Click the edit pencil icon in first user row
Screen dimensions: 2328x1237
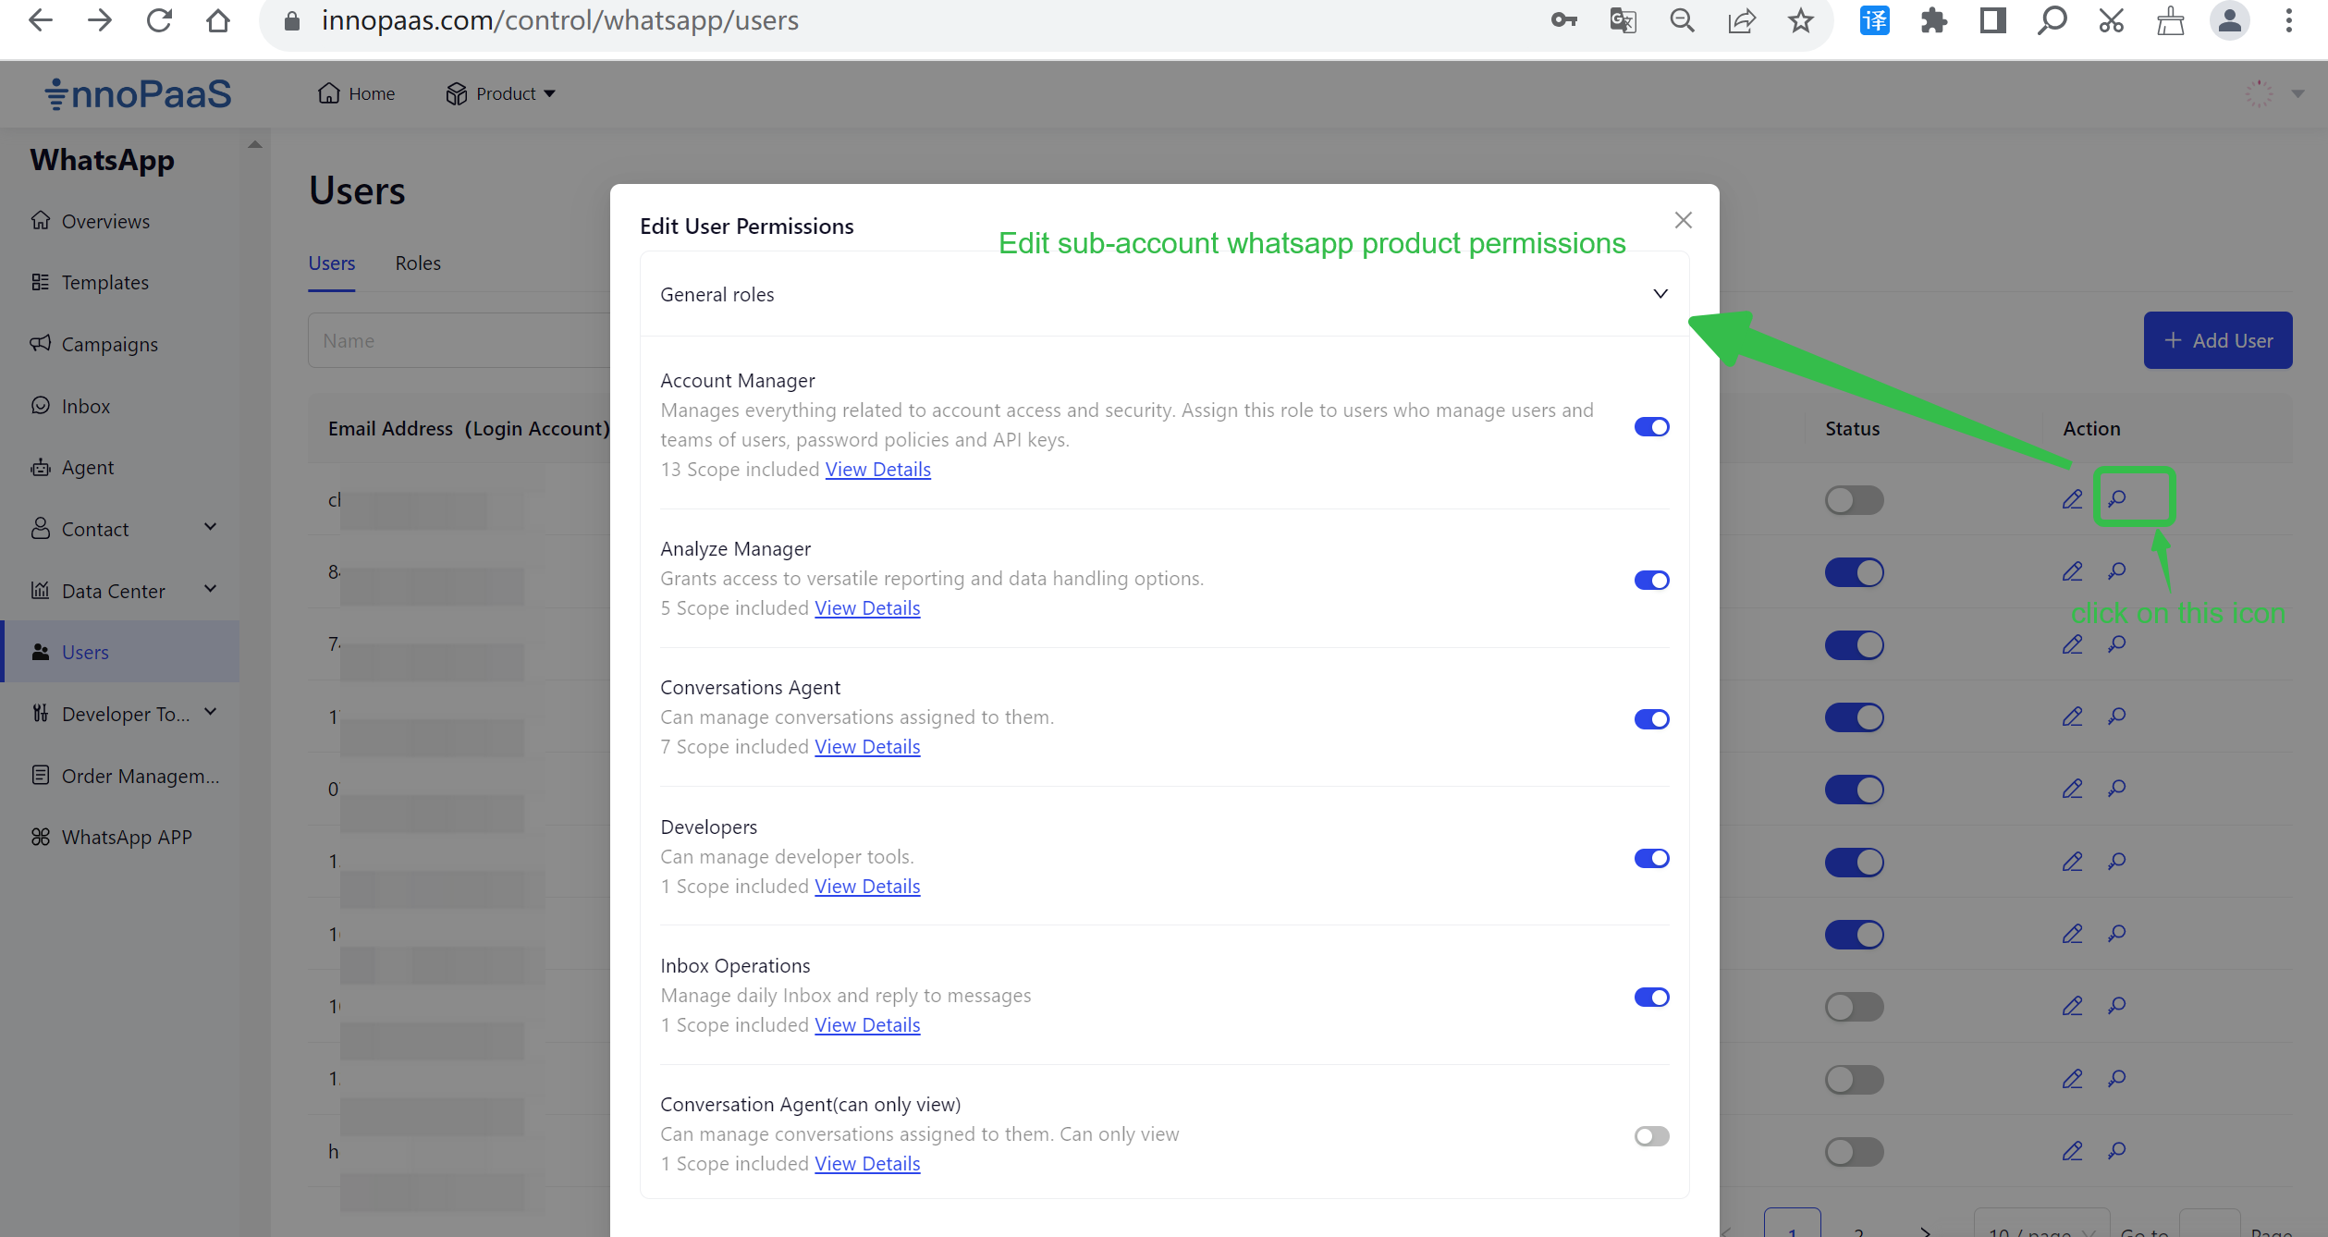[2072, 499]
